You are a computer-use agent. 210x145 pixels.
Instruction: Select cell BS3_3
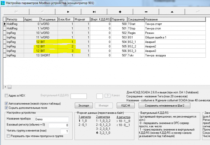point(136,51)
